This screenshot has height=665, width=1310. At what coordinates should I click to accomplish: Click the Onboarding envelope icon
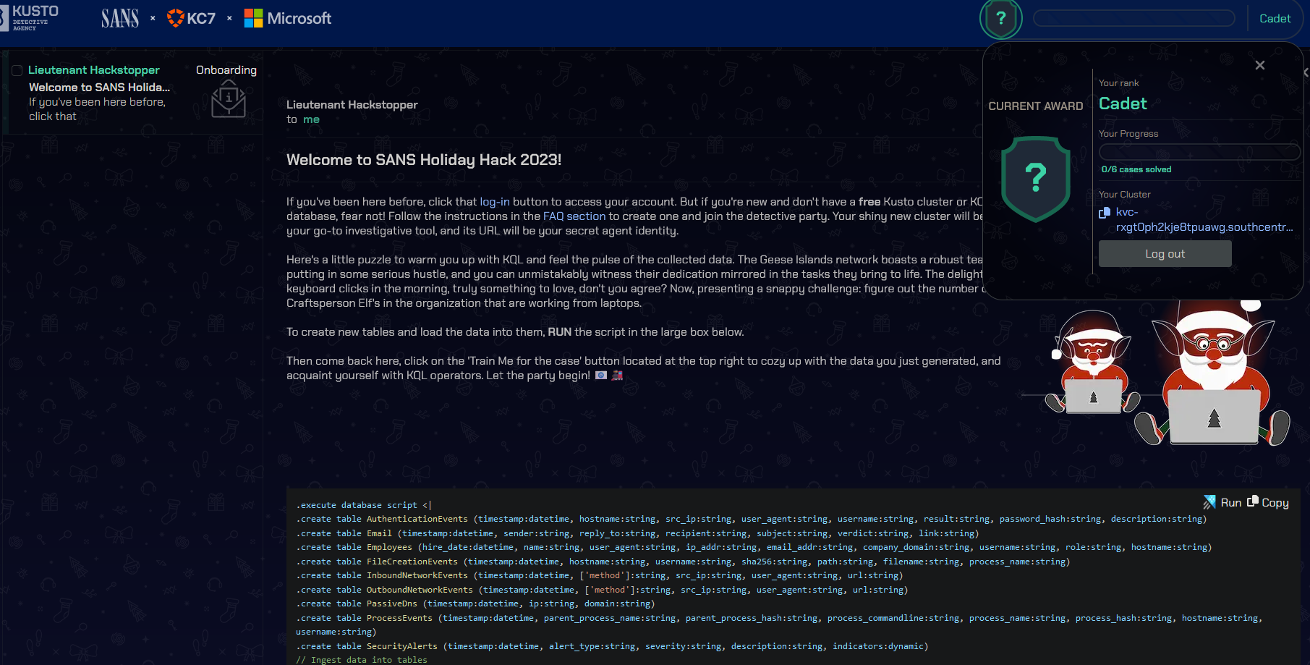229,100
